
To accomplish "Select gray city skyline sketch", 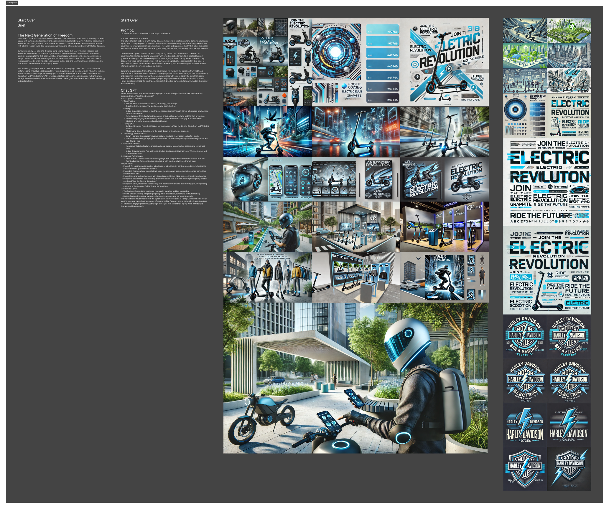I will [569, 56].
